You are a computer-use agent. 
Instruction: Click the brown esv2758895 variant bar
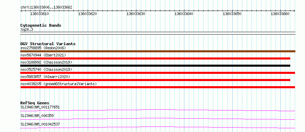click(x=158, y=51)
